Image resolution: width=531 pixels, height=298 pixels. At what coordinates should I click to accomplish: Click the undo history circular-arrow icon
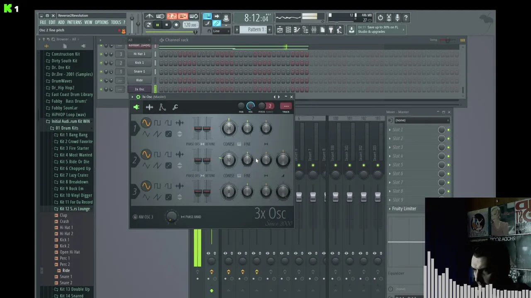[380, 17]
